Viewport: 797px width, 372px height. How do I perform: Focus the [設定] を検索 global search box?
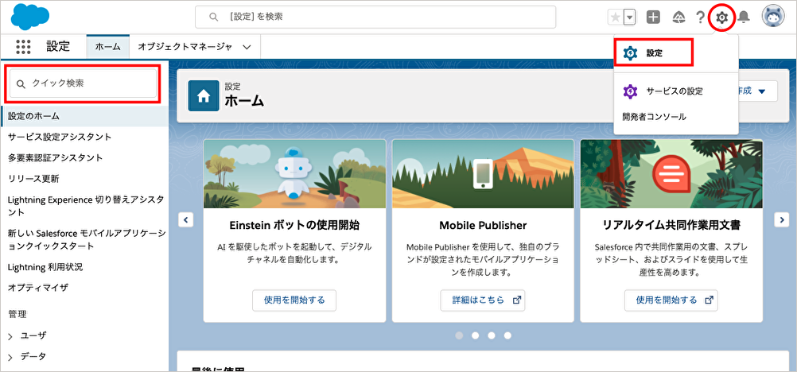pos(375,17)
